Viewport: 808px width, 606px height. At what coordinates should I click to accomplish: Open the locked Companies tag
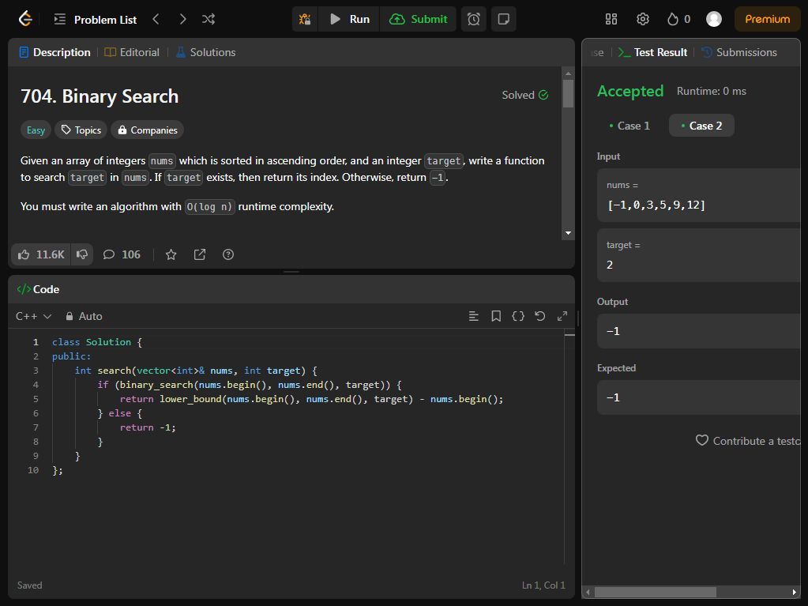tap(148, 130)
